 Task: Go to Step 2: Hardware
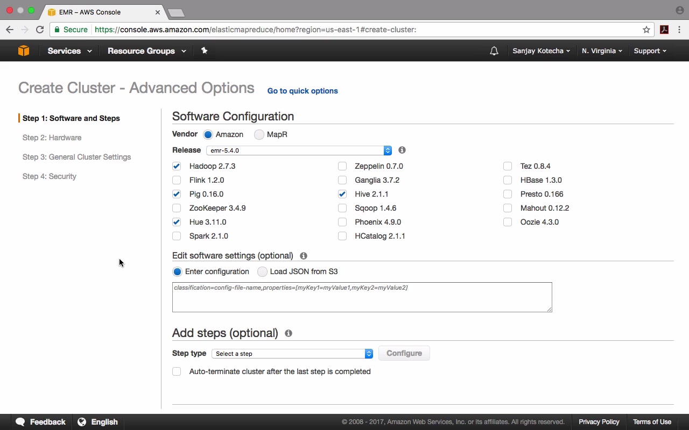tap(52, 138)
